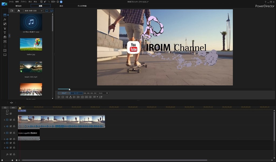Toggle video track 2 enable checkbox

pyautogui.click(x=11, y=133)
